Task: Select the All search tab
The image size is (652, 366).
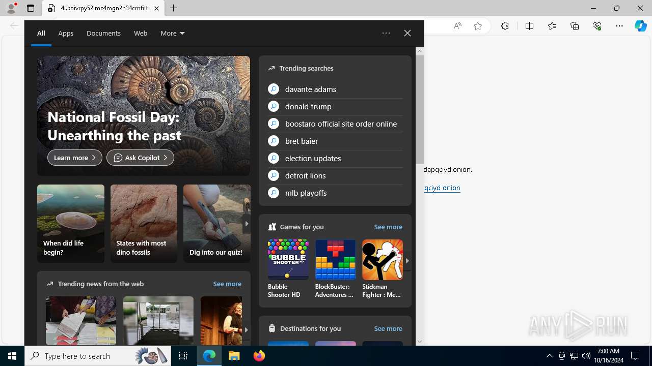Action: coord(41,33)
